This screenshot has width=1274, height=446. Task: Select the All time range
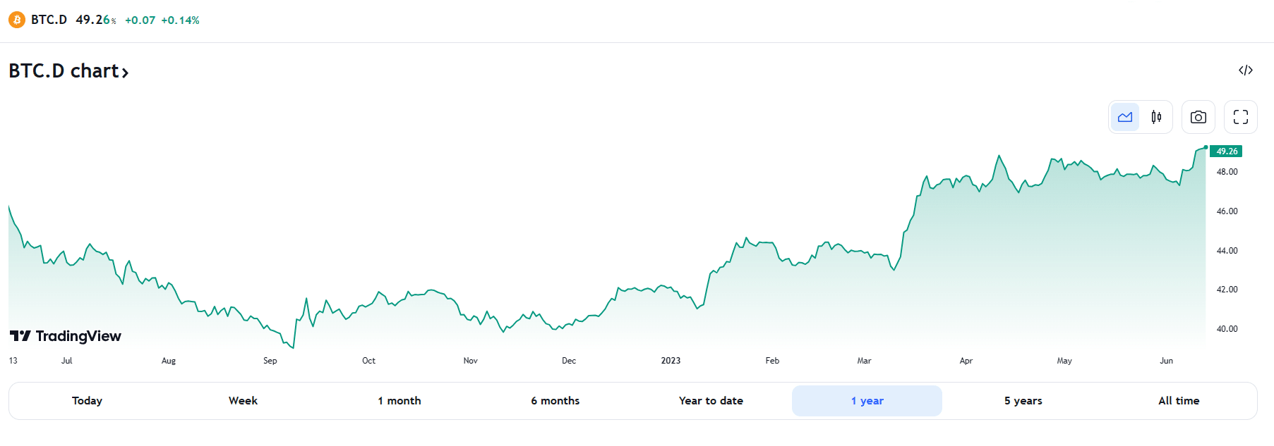[x=1179, y=401]
